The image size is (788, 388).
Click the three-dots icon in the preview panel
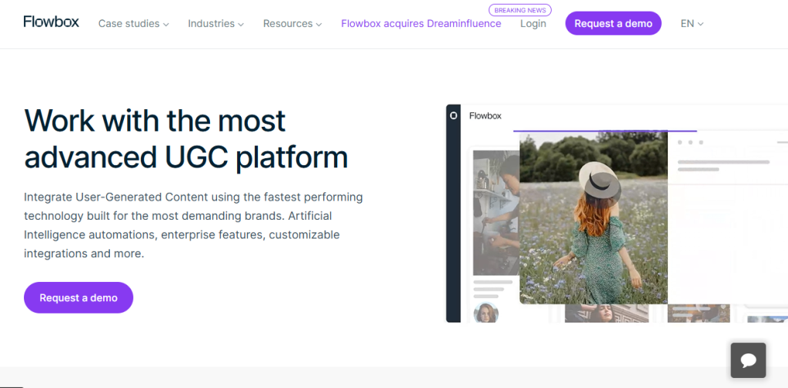(x=690, y=142)
